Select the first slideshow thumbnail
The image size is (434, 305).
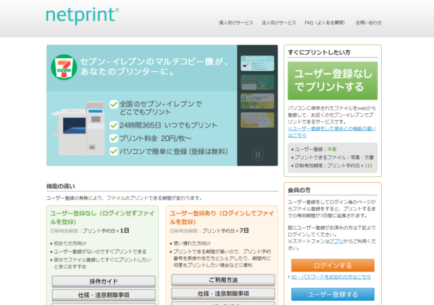pyautogui.click(x=257, y=64)
